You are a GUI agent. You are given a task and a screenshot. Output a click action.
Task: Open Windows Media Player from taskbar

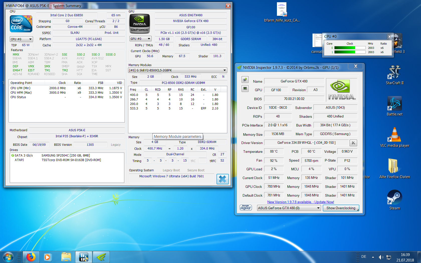47,257
